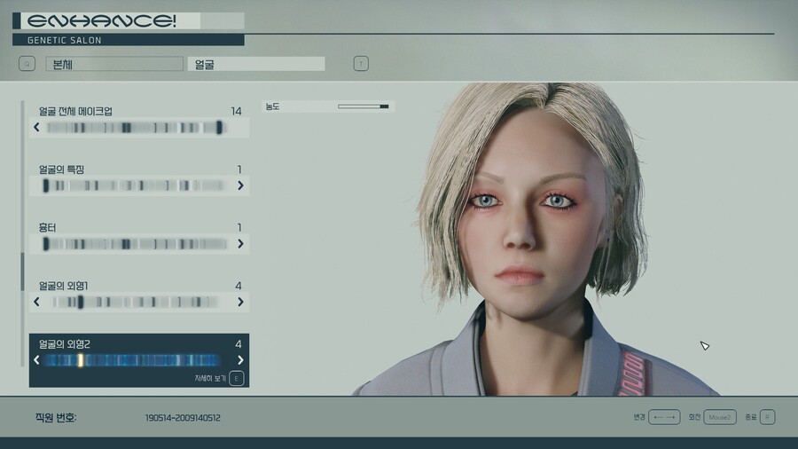Switch to the 얼굴 tab
The width and height of the screenshot is (798, 449).
pyautogui.click(x=256, y=64)
